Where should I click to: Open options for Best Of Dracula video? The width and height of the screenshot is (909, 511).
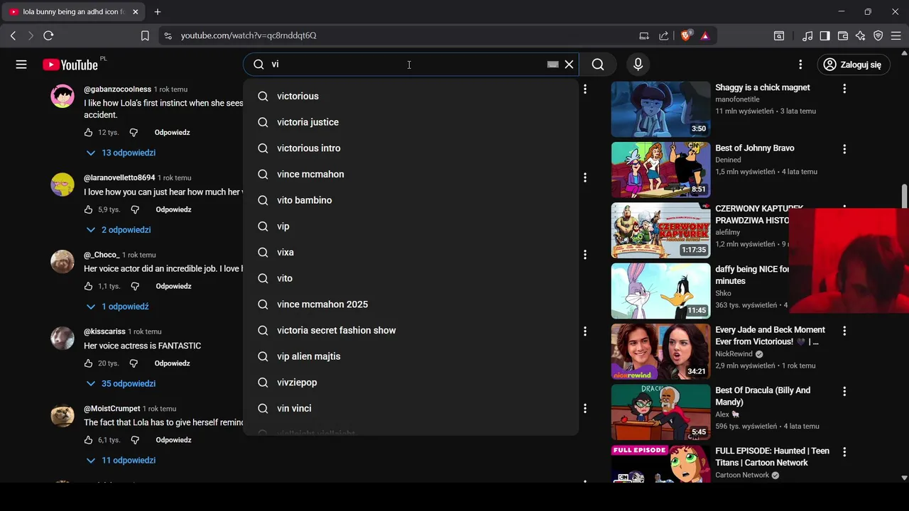844,391
